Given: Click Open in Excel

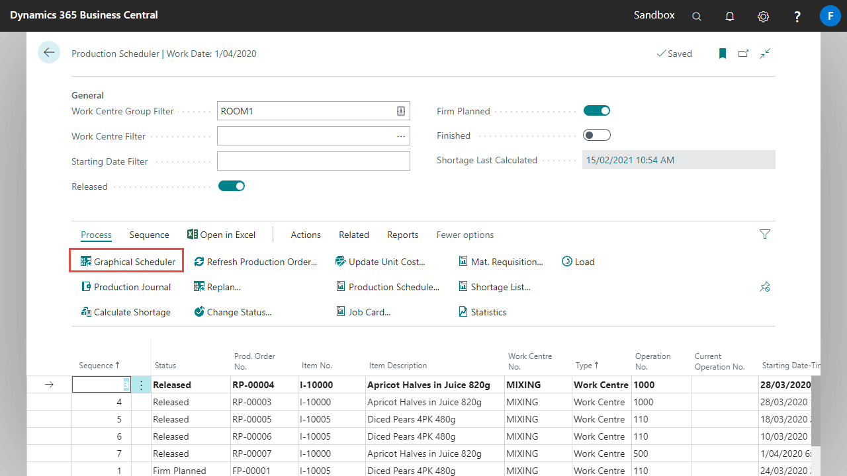Looking at the screenshot, I should point(221,235).
